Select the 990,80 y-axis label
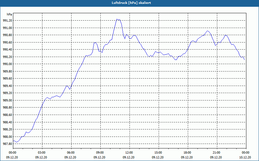Viewport: 259px width, 161px height. (7, 35)
